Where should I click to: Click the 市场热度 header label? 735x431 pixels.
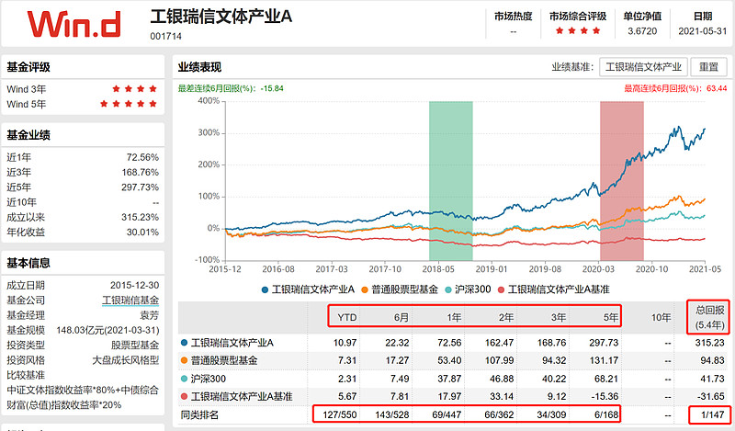(514, 17)
